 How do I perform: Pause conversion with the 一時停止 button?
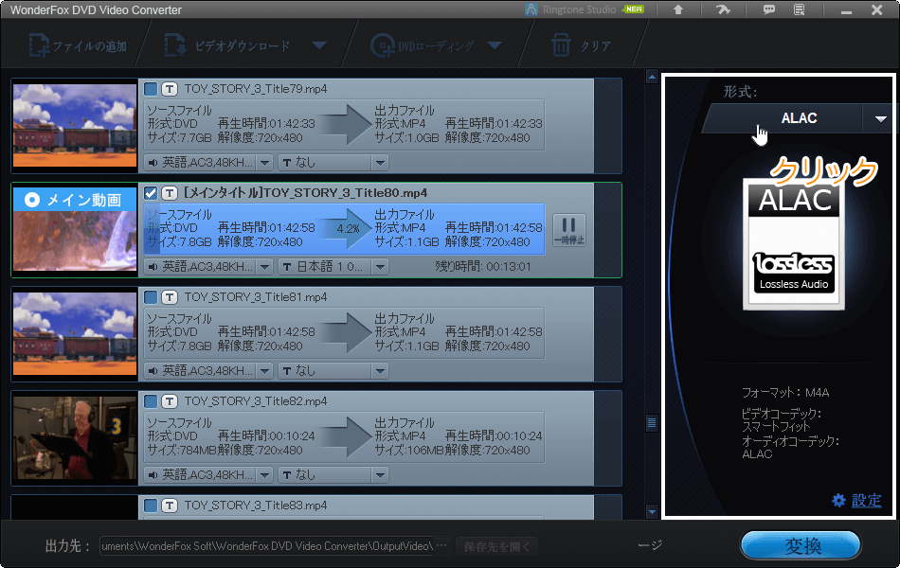[x=568, y=230]
